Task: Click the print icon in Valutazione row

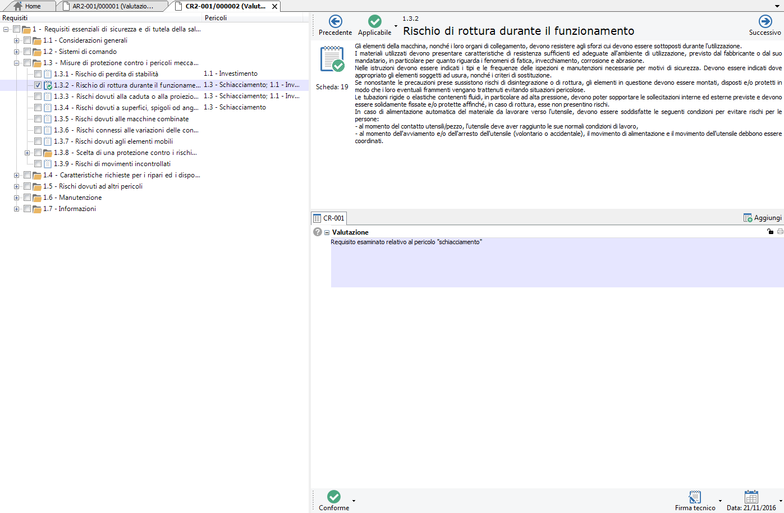Action: 780,232
